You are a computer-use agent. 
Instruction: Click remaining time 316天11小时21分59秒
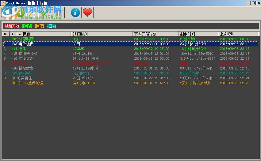click(x=198, y=58)
